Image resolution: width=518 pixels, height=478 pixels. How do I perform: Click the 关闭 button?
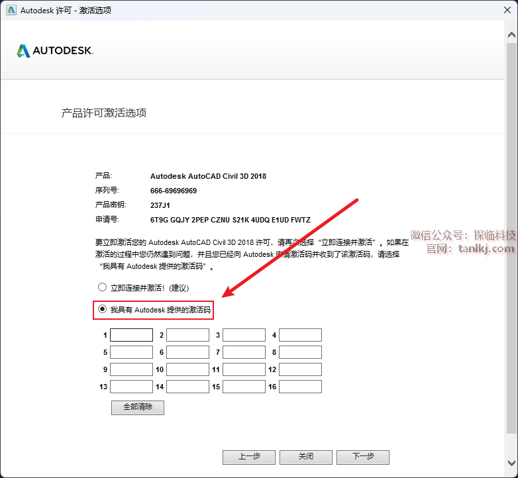coord(306,457)
